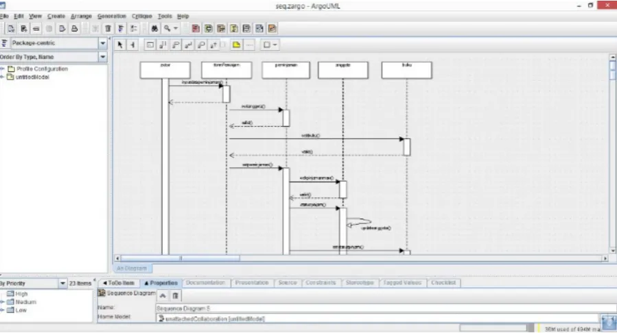Click the diagram horizontal scrollbar right arrow
Viewport: 617px width, 333px height.
point(605,258)
